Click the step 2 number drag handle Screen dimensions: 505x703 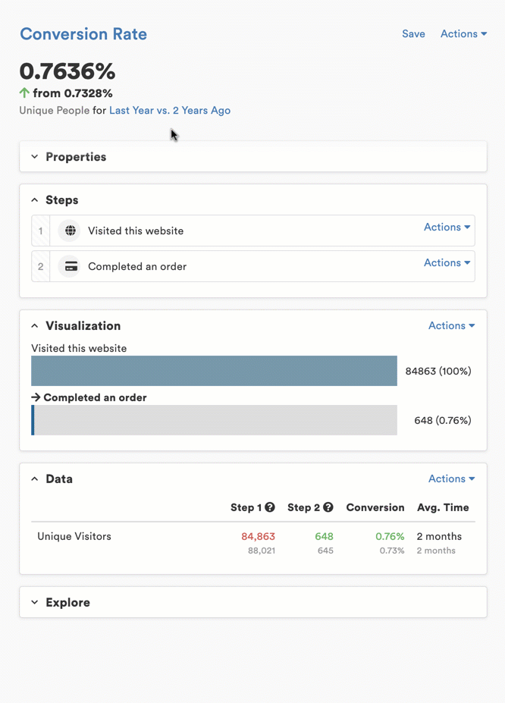(x=41, y=266)
